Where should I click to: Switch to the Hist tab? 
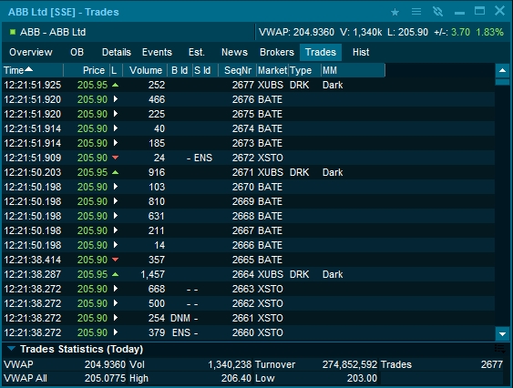[361, 52]
